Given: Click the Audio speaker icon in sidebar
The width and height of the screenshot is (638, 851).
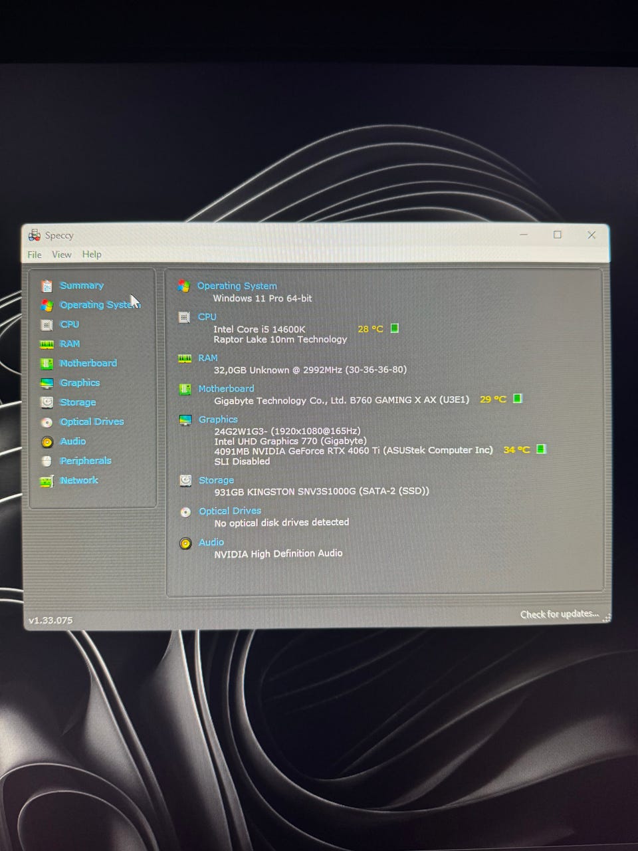Looking at the screenshot, I should pos(47,441).
